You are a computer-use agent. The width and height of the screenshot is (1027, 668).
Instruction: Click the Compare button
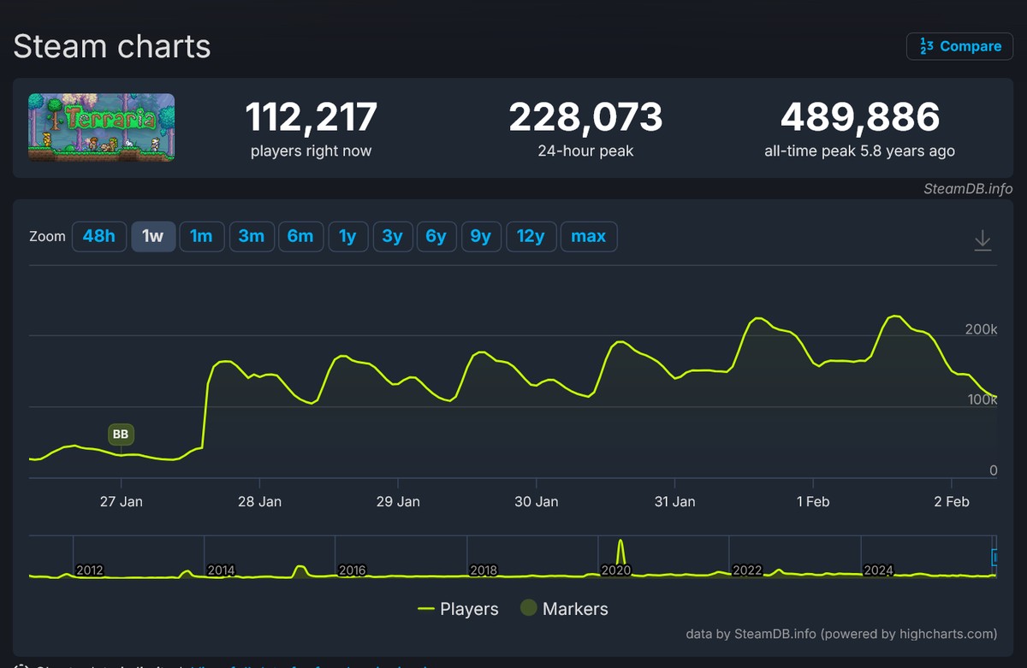(959, 46)
